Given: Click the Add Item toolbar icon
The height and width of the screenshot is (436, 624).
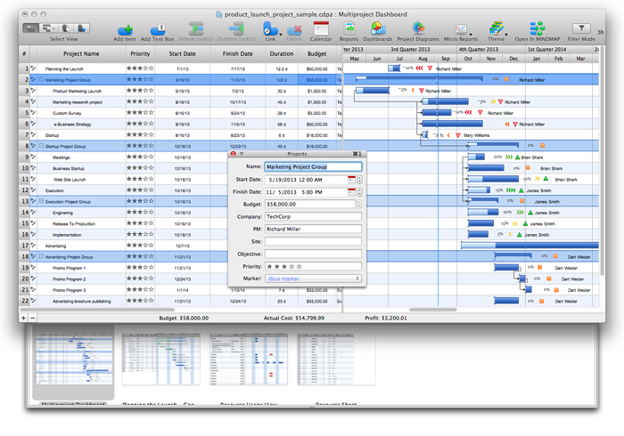Looking at the screenshot, I should (125, 29).
